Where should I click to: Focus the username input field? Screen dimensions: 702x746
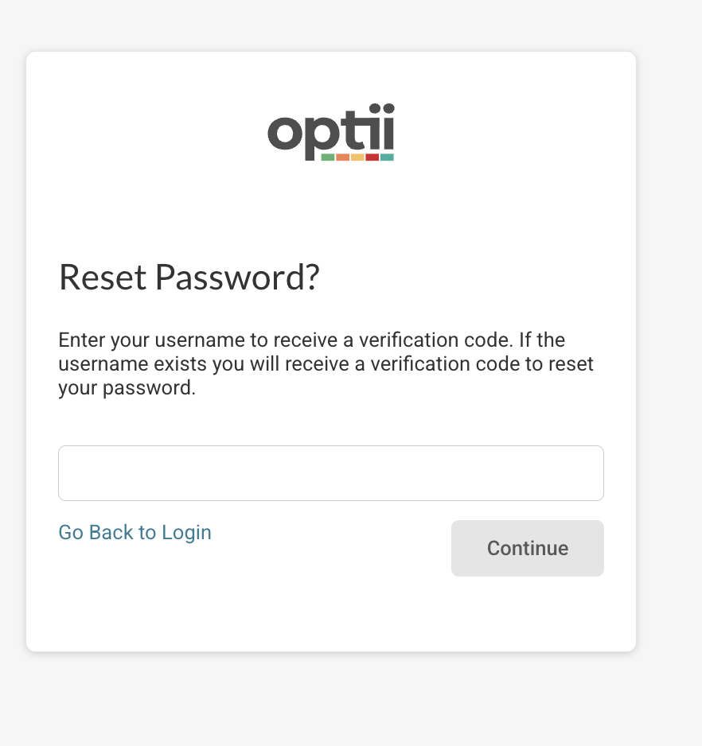[x=330, y=473]
